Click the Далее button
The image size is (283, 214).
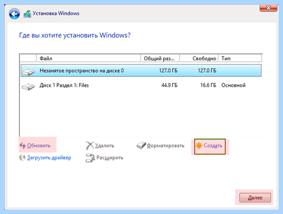255,198
